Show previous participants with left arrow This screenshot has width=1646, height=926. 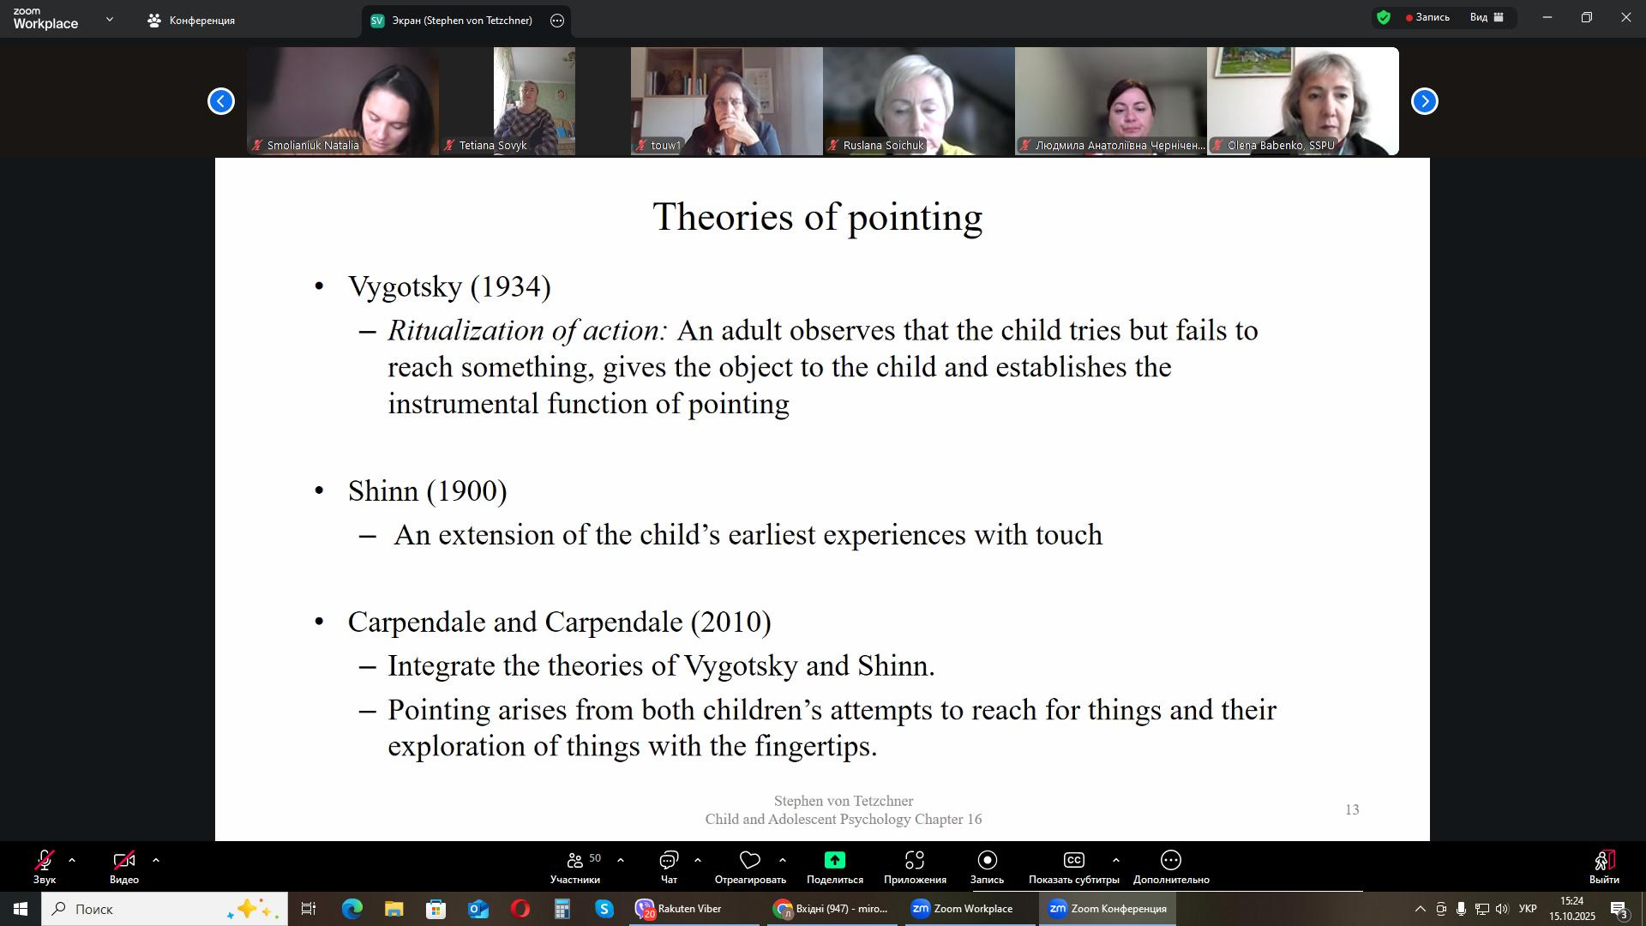tap(221, 101)
